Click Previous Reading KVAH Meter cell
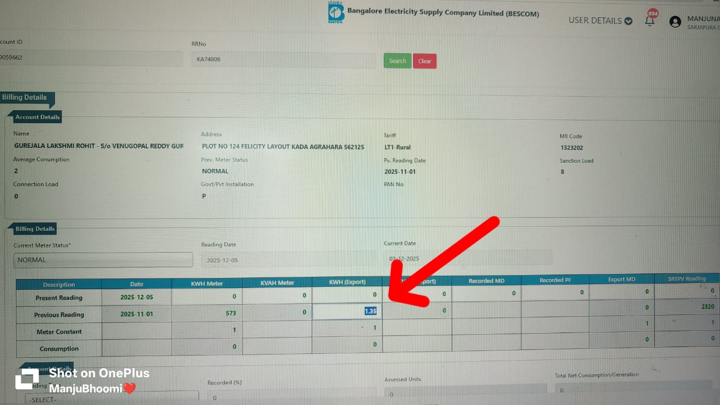 (277, 312)
